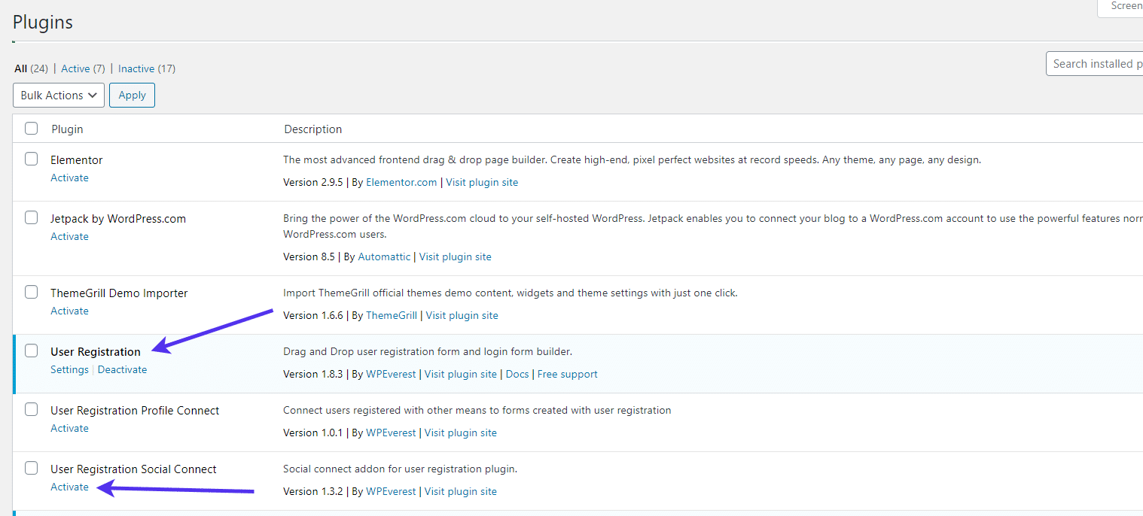The image size is (1143, 516).
Task: Show All installed plugins
Action: pyautogui.click(x=20, y=68)
